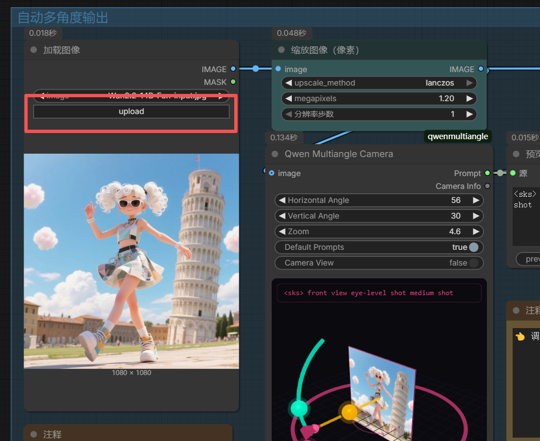The height and width of the screenshot is (441, 540).
Task: Click the loaded Pisa tower image preview
Action: pos(131,261)
